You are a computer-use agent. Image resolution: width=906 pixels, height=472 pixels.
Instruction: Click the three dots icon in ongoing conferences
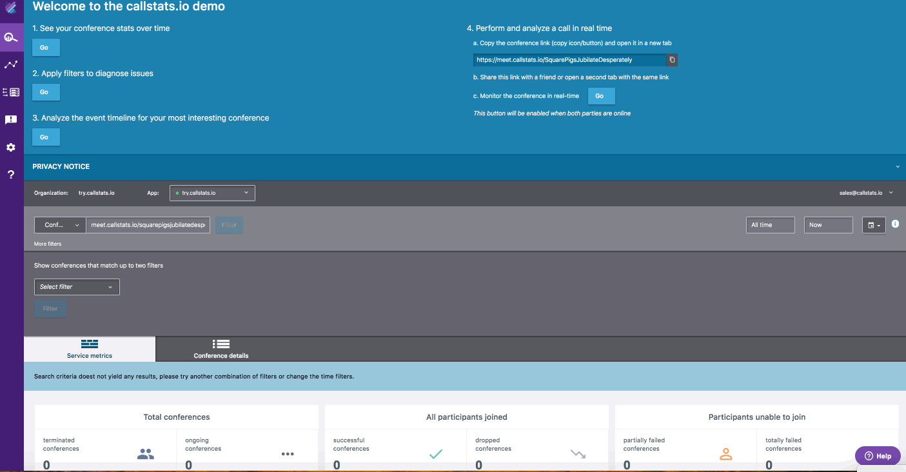click(288, 454)
